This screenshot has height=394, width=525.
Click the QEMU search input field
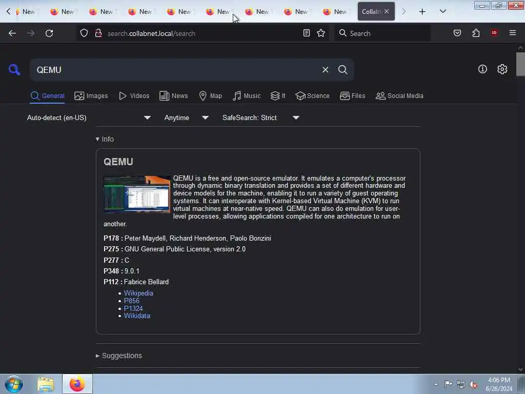[x=176, y=70]
